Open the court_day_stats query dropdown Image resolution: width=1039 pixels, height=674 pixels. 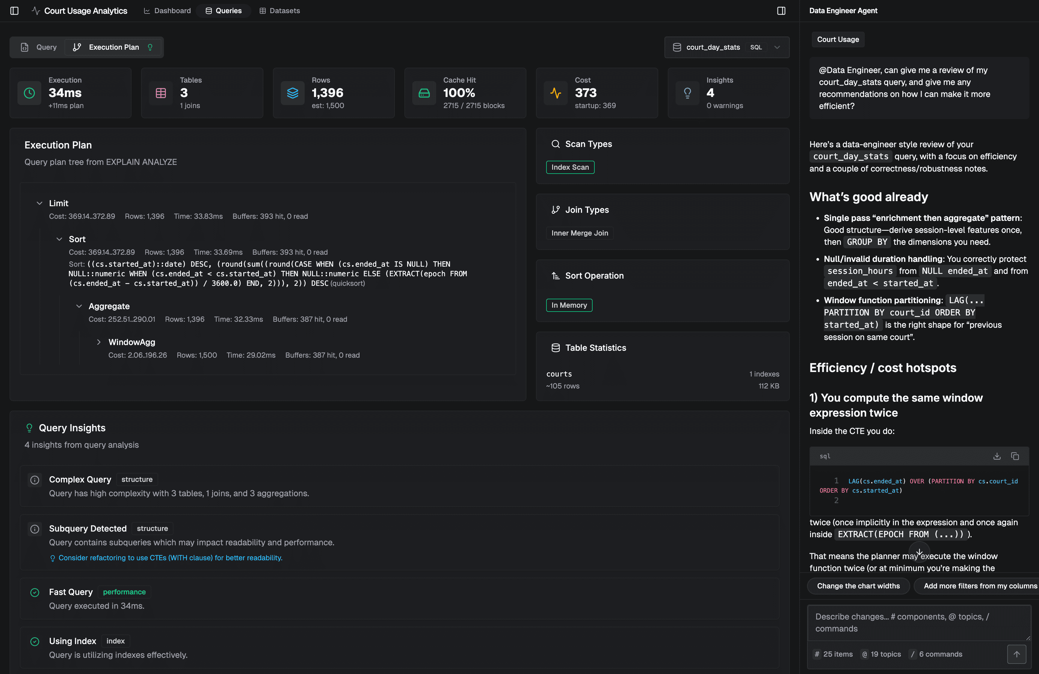(x=727, y=47)
